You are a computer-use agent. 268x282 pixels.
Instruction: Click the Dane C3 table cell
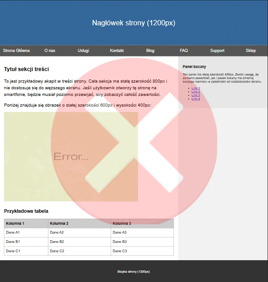[120, 251]
